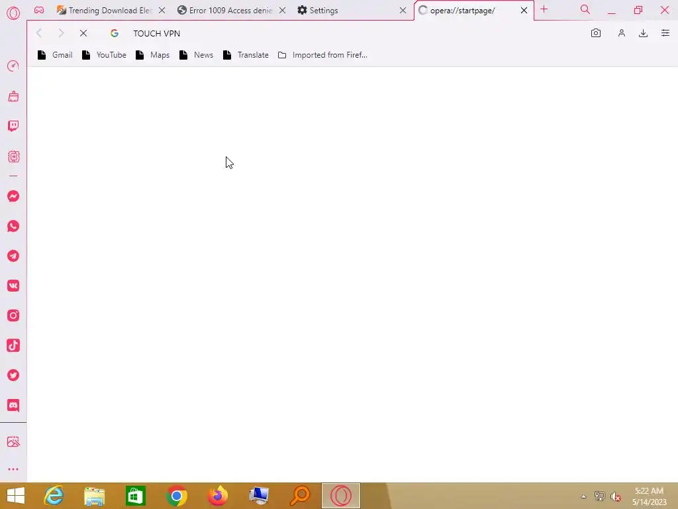Open Twitch panel in sidebar
Image resolution: width=678 pixels, height=509 pixels.
tap(13, 126)
